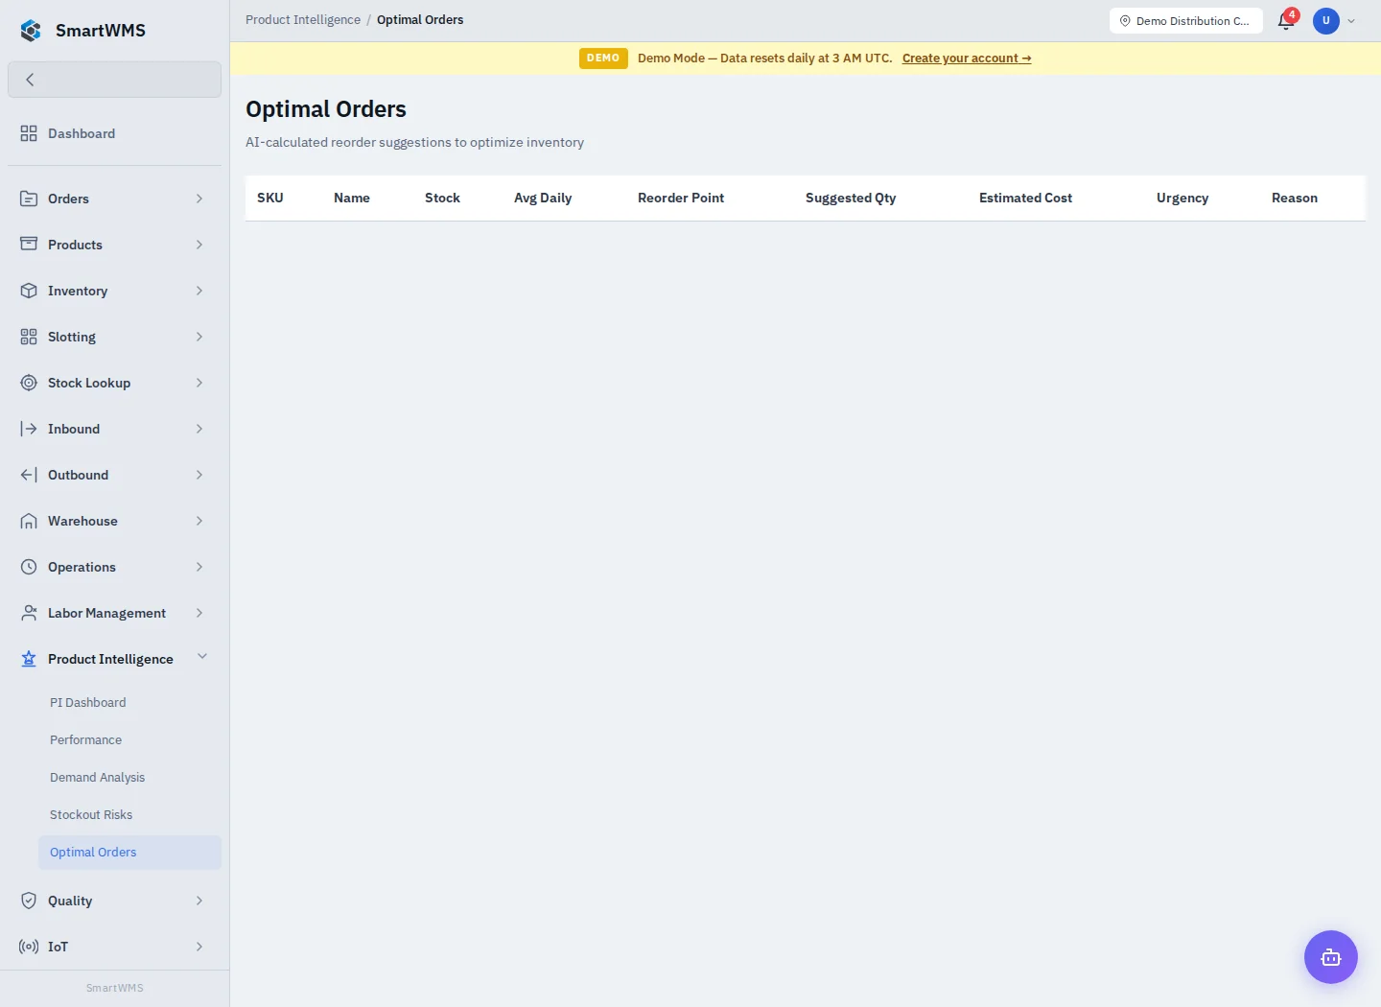The height and width of the screenshot is (1007, 1381).
Task: Click the Estimated Cost column header
Action: point(1025,199)
